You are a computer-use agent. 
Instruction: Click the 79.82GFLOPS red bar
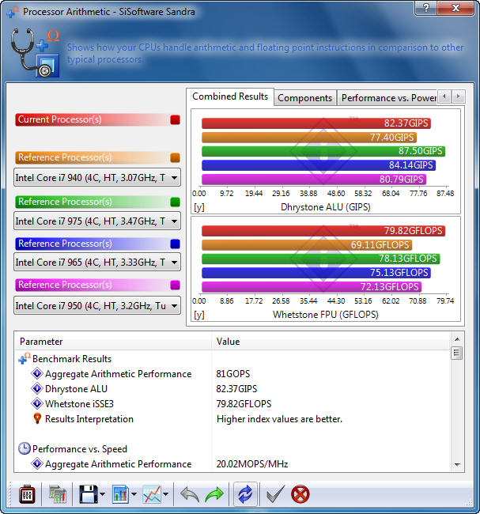[323, 231]
